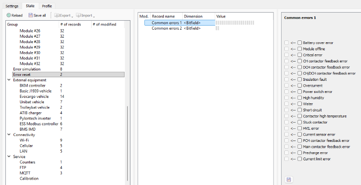This screenshot has height=185, width=361.
Task: Open the Import dropdown
Action: coord(85,15)
